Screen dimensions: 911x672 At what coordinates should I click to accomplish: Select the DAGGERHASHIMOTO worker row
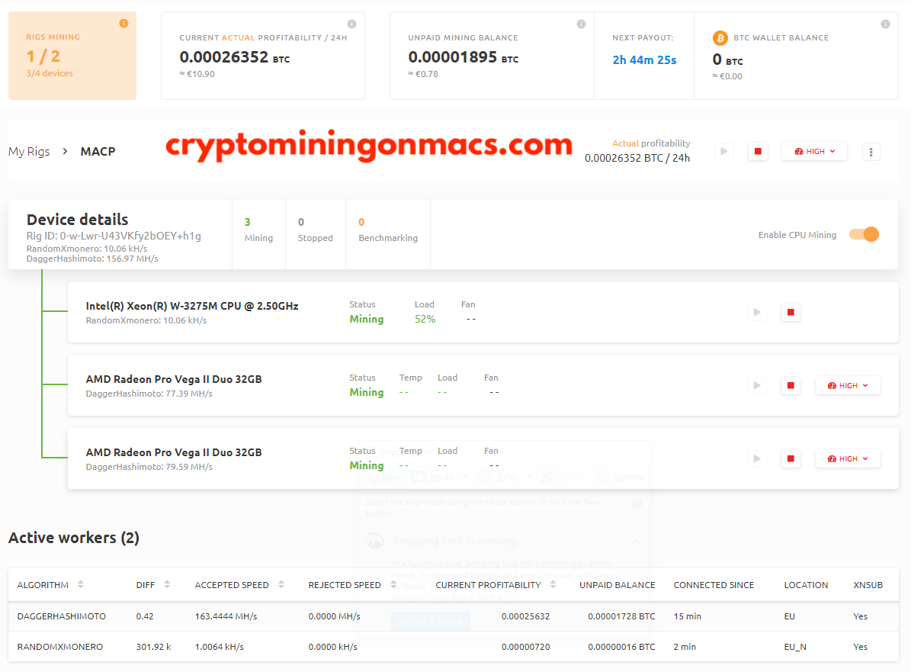(x=454, y=616)
